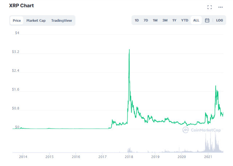
Task: Click the $4 price axis label
Action: point(17,33)
